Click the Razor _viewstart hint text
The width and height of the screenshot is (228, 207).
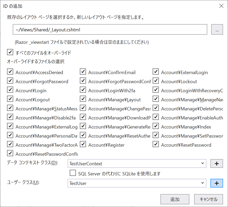click(x=82, y=42)
